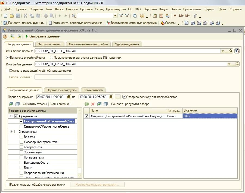This screenshot has height=193, width=245.
Task: Click the Значение cell containing ВАЗ
Action: click(x=210, y=116)
